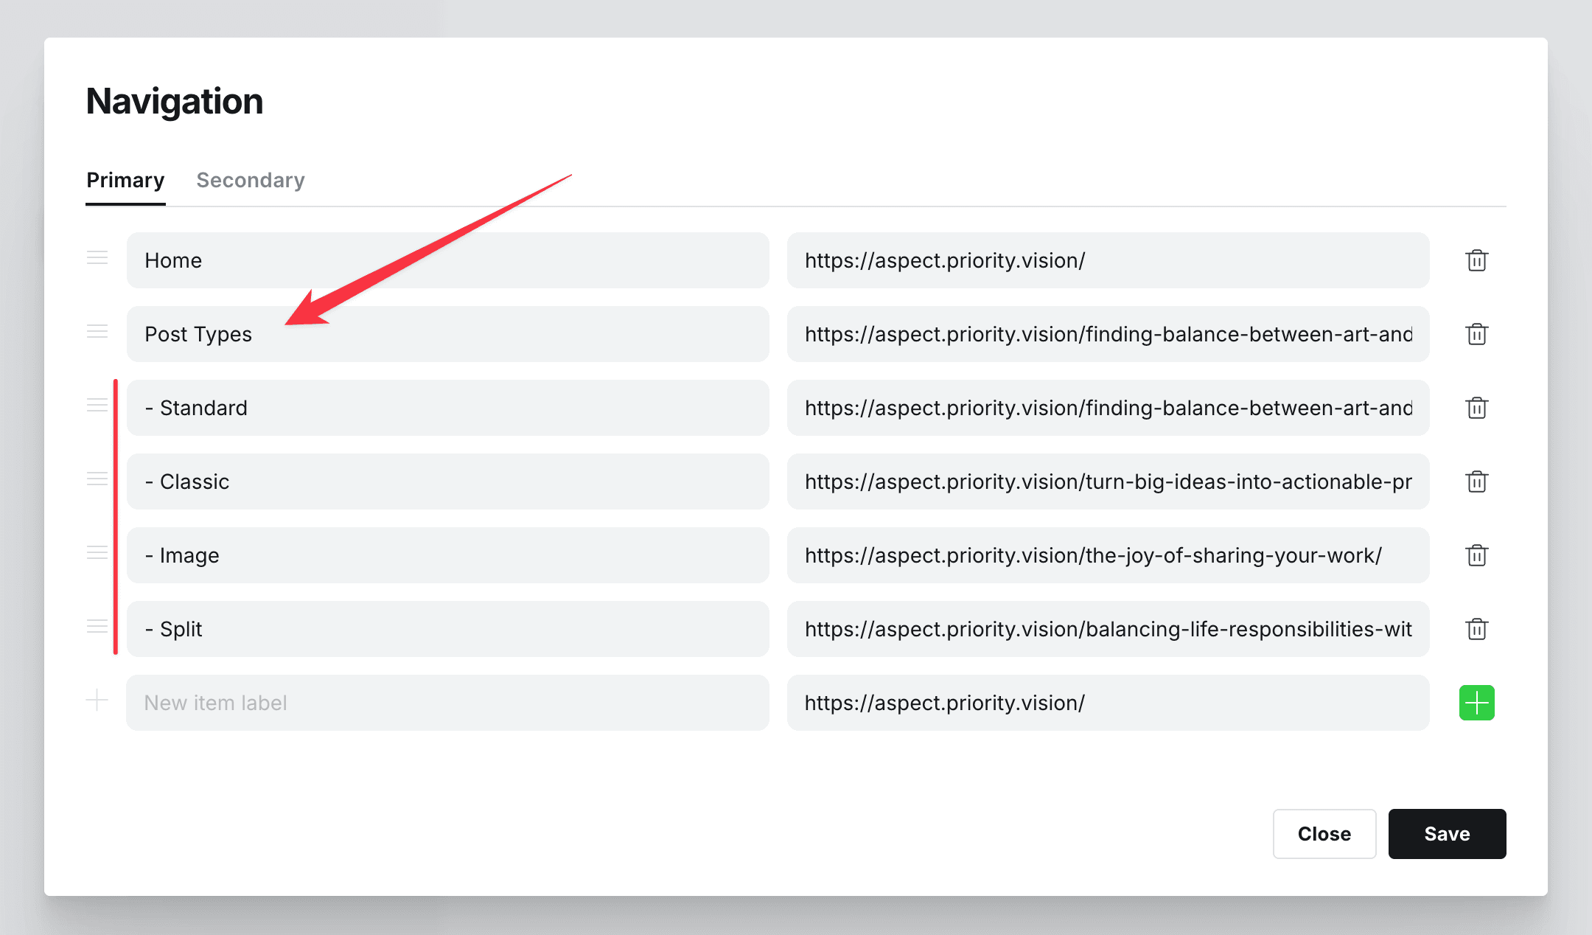Click the drag handle beside Classic
The width and height of the screenshot is (1592, 935).
[x=97, y=479]
